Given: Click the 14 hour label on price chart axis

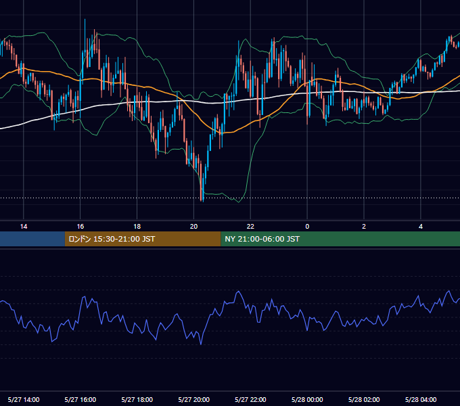Looking at the screenshot, I should coord(24,227).
